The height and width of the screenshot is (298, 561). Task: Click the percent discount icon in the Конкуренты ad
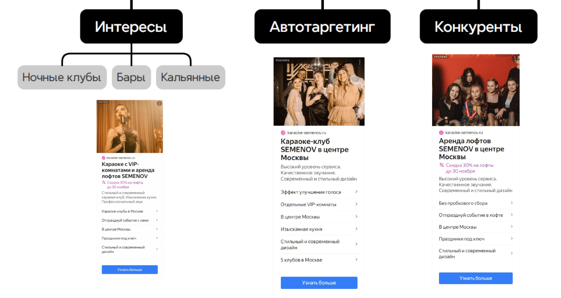pyautogui.click(x=442, y=165)
